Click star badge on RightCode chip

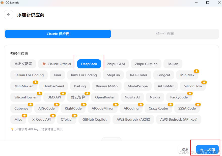click(x=84, y=105)
